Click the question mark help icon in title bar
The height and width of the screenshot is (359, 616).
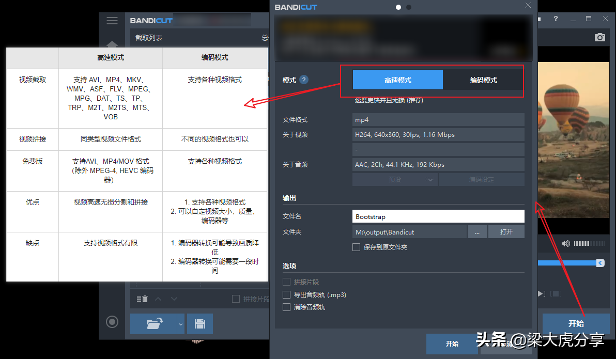point(556,19)
